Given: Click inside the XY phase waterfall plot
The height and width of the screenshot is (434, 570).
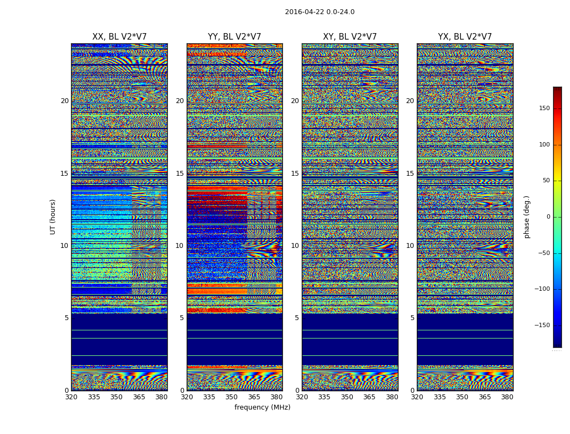Looking at the screenshot, I should (x=350, y=217).
